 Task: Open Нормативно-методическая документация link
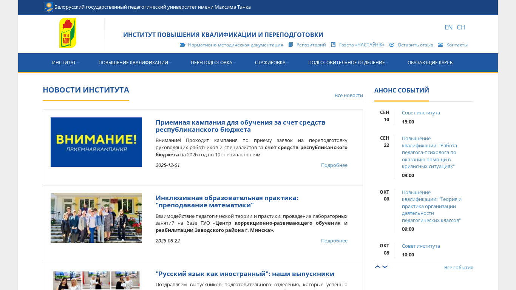(236, 45)
